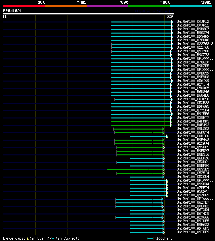Open hit UniRef100_B9MZD5

(x=193, y=66)
